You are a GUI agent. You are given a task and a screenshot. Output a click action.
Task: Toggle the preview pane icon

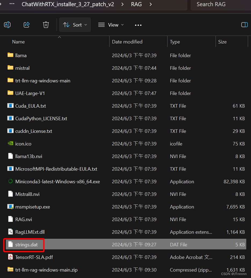pyautogui.click(x=245, y=25)
